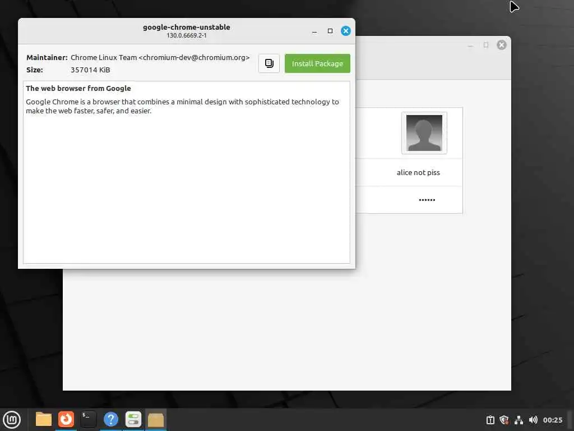The height and width of the screenshot is (431, 574).
Task: Switch to the package installer taskbar item
Action: click(x=156, y=419)
